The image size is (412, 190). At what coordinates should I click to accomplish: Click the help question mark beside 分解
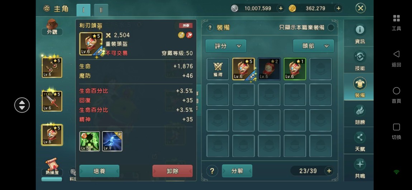[212, 171]
